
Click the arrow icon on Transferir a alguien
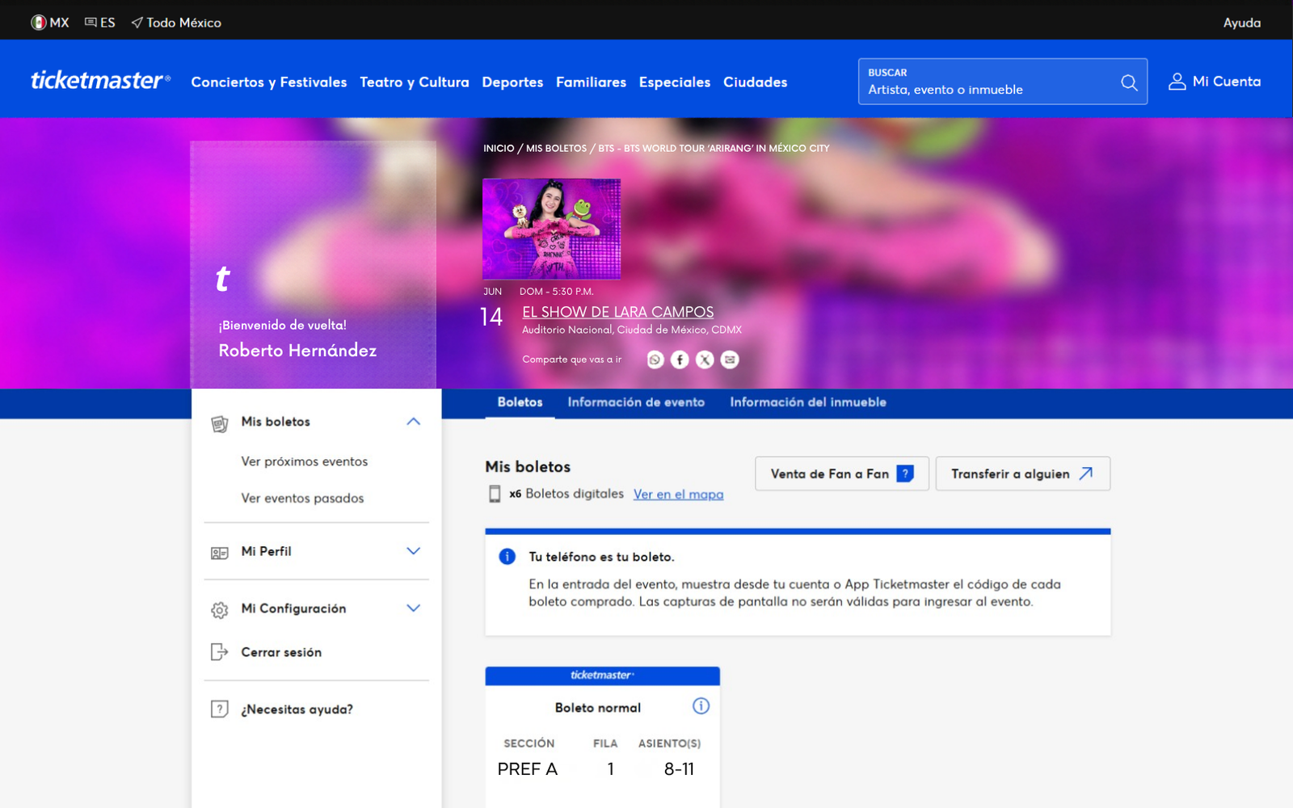[1086, 473]
